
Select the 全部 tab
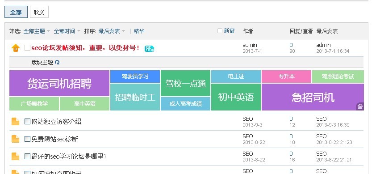point(16,12)
